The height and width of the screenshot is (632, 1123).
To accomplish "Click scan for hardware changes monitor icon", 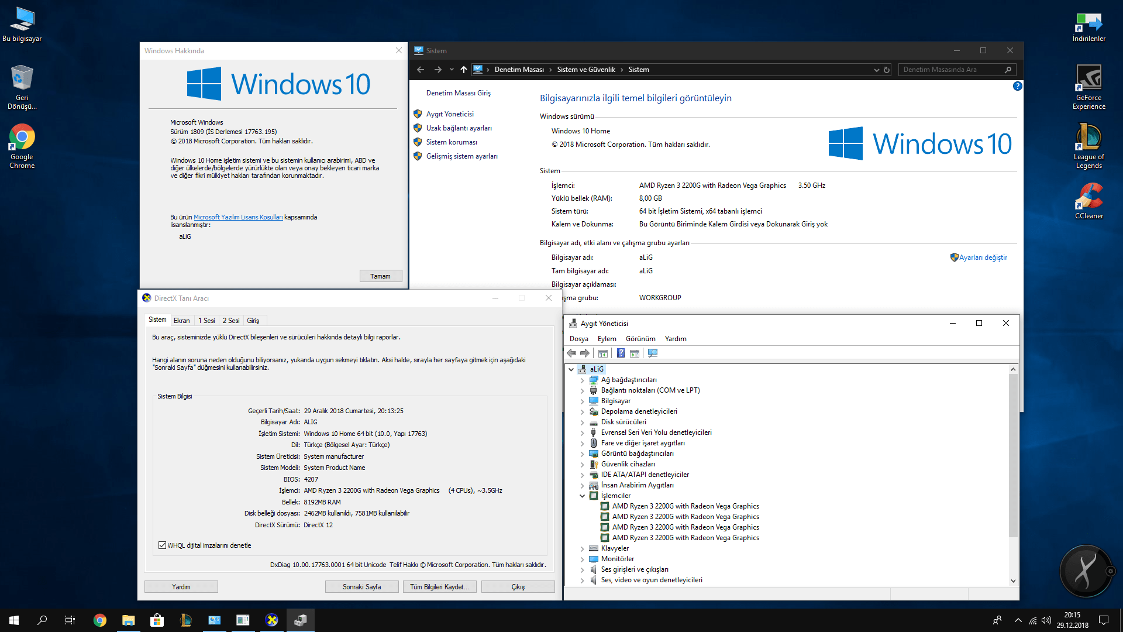I will tap(653, 353).
